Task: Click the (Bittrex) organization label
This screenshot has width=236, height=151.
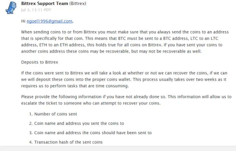Action: 78,4
